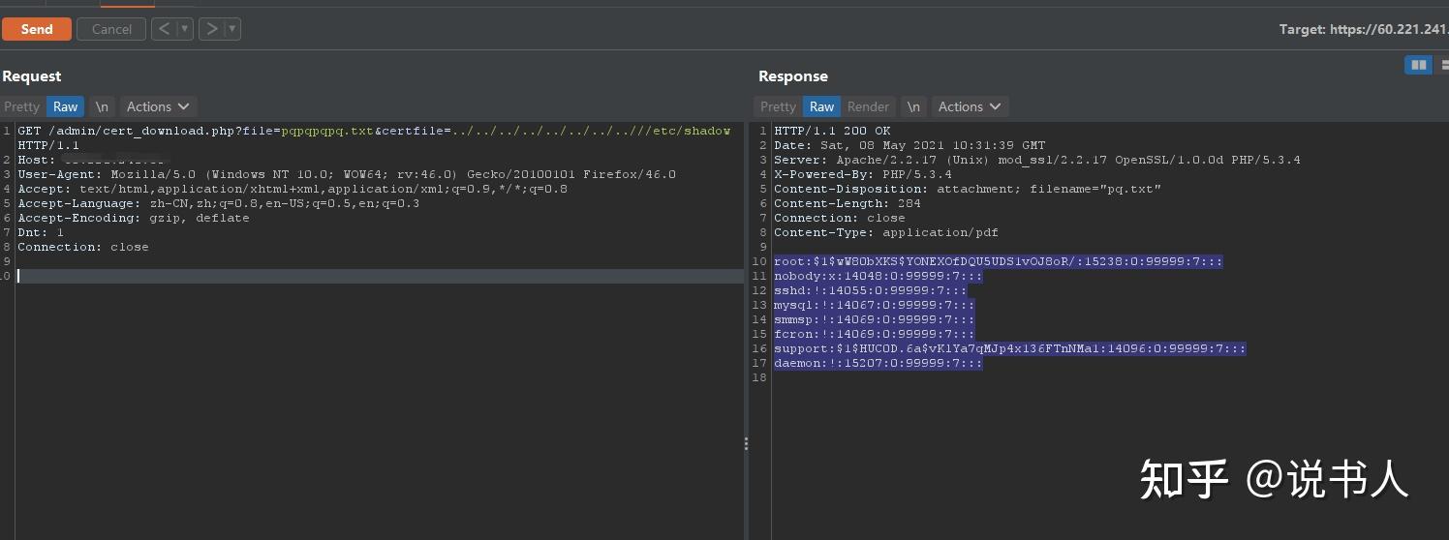Click the root shadow hash line
The height and width of the screenshot is (540, 1449).
(x=999, y=261)
